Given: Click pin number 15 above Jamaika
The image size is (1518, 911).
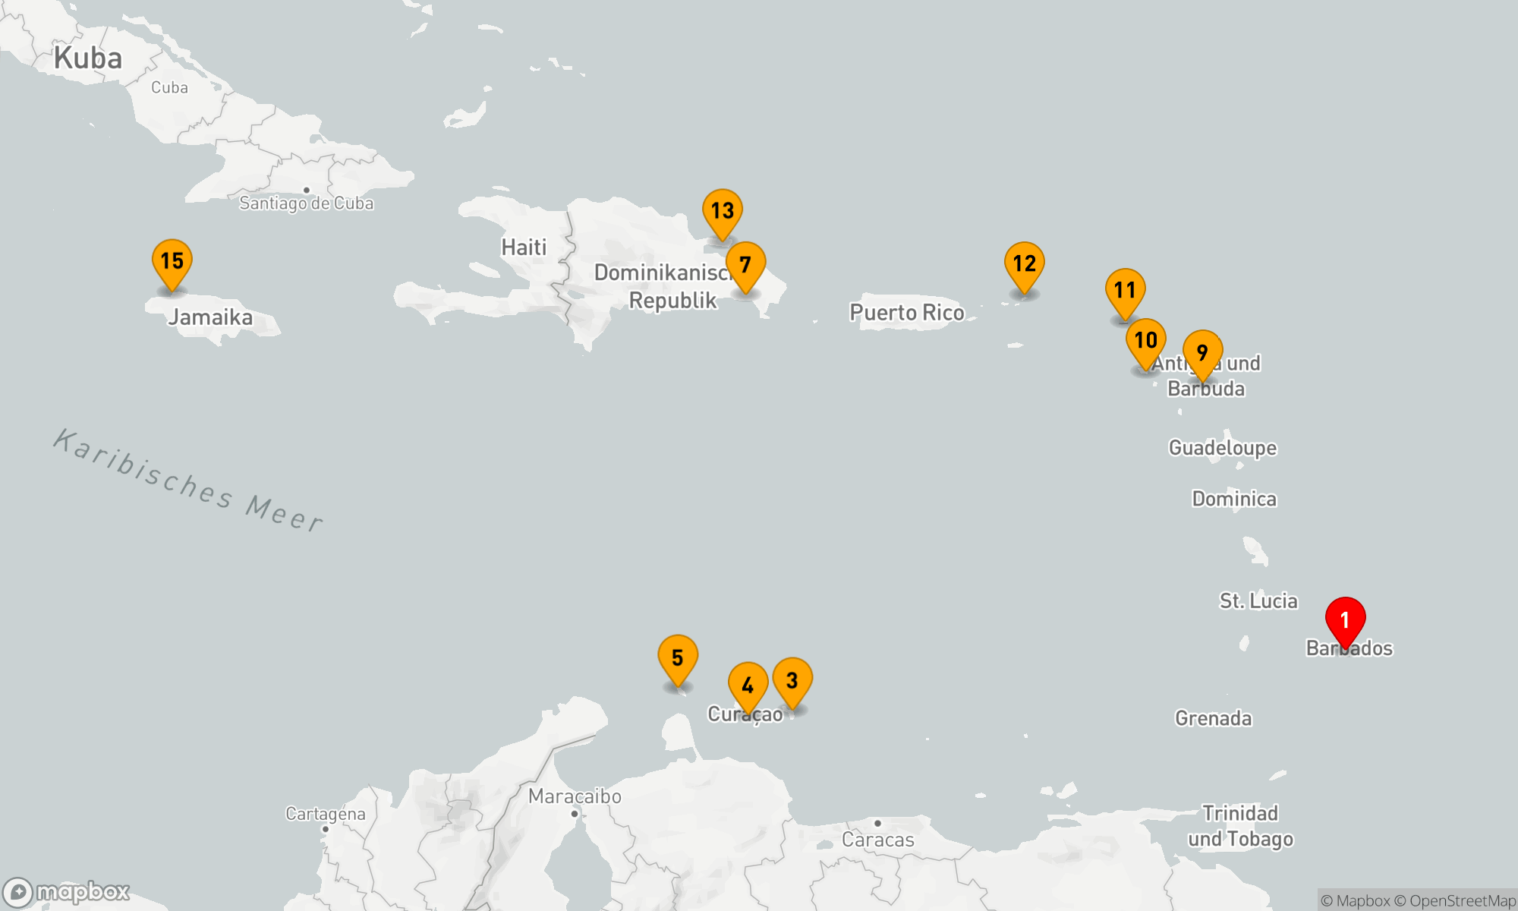Looking at the screenshot, I should 172,260.
